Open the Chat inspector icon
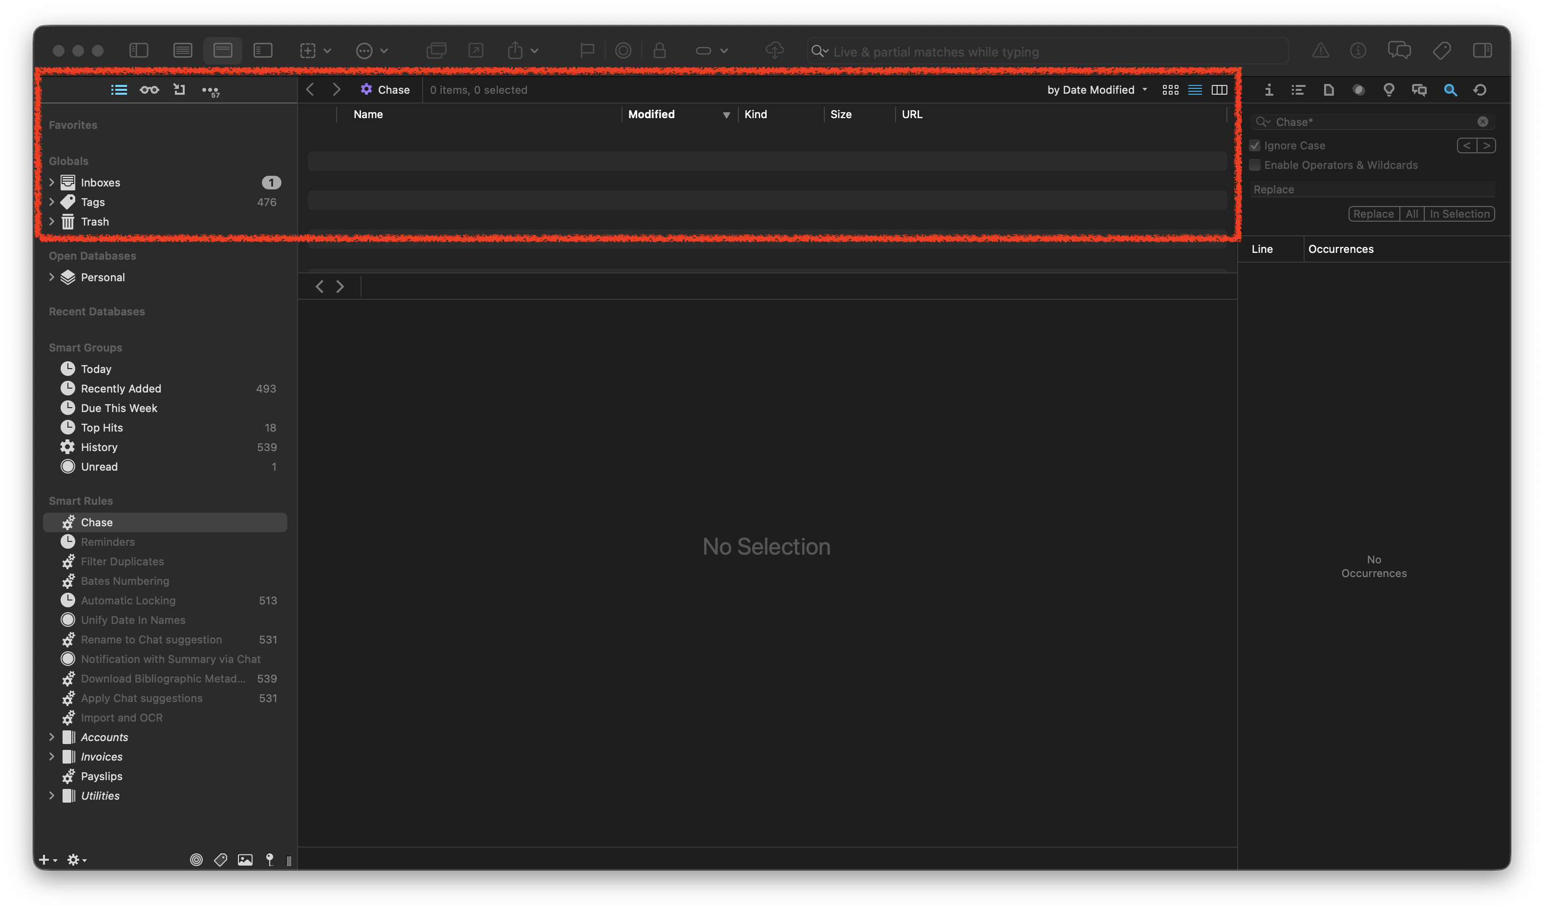1544x911 pixels. coord(1418,90)
